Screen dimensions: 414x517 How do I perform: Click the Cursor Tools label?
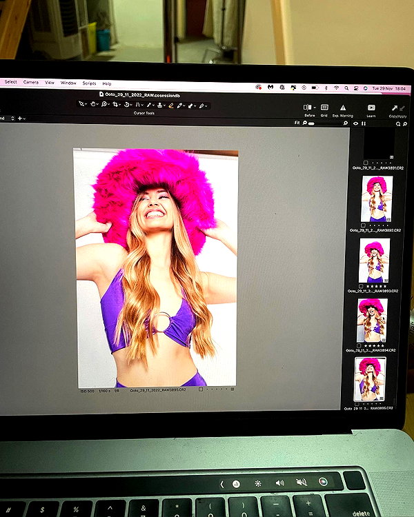pos(144,113)
